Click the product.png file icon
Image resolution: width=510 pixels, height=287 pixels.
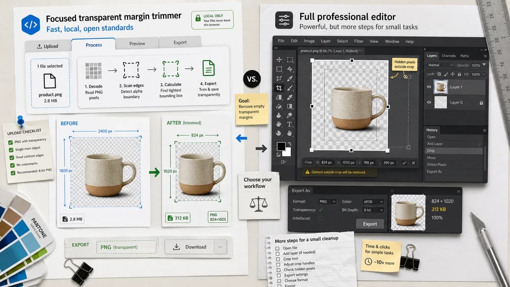50,81
